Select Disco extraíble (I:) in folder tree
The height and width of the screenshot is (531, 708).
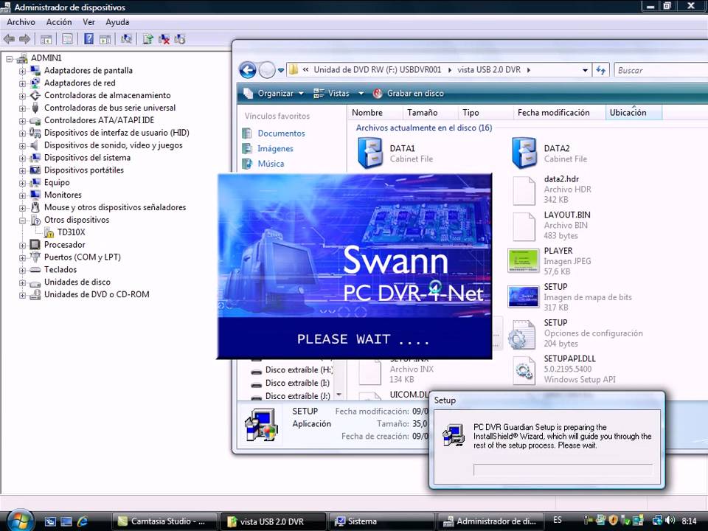coord(297,383)
